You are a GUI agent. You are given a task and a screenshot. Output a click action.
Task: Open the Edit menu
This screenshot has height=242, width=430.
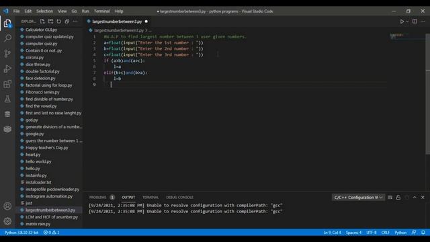(x=28, y=11)
